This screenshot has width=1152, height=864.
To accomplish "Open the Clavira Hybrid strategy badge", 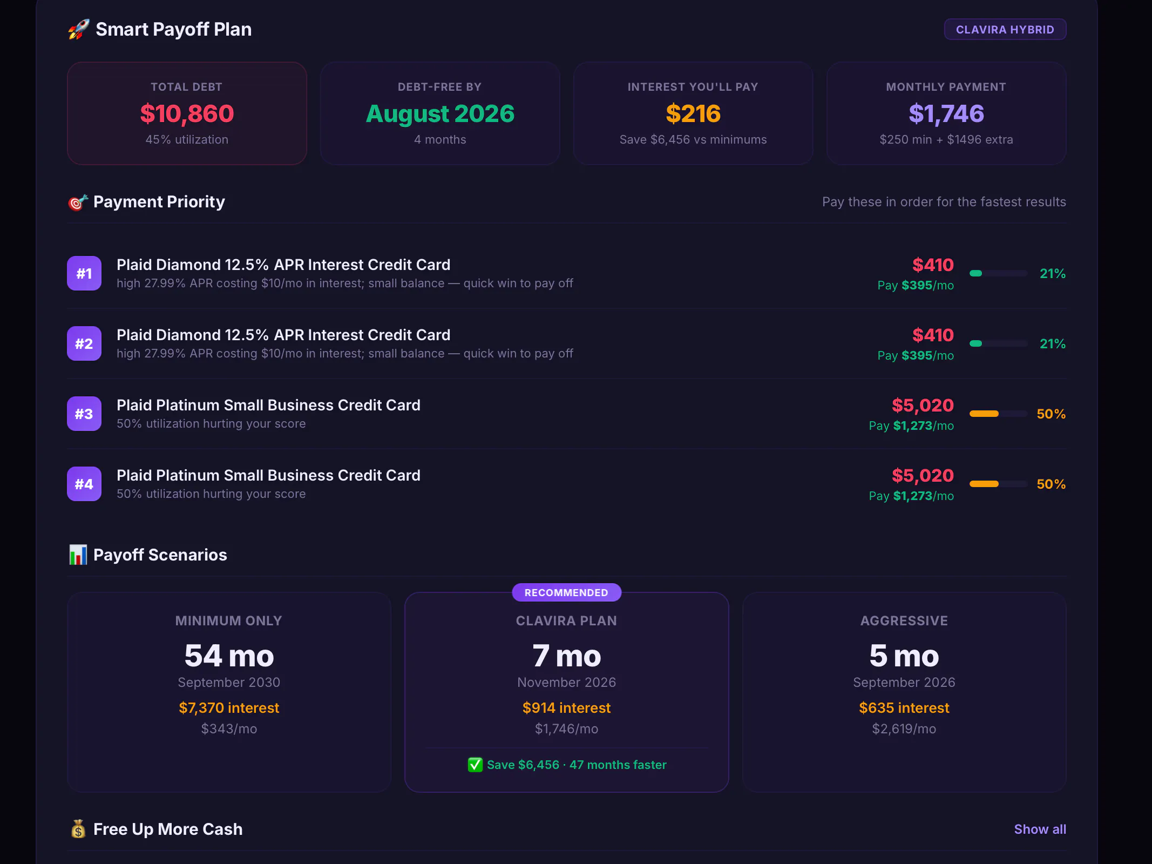I will pos(1005,30).
